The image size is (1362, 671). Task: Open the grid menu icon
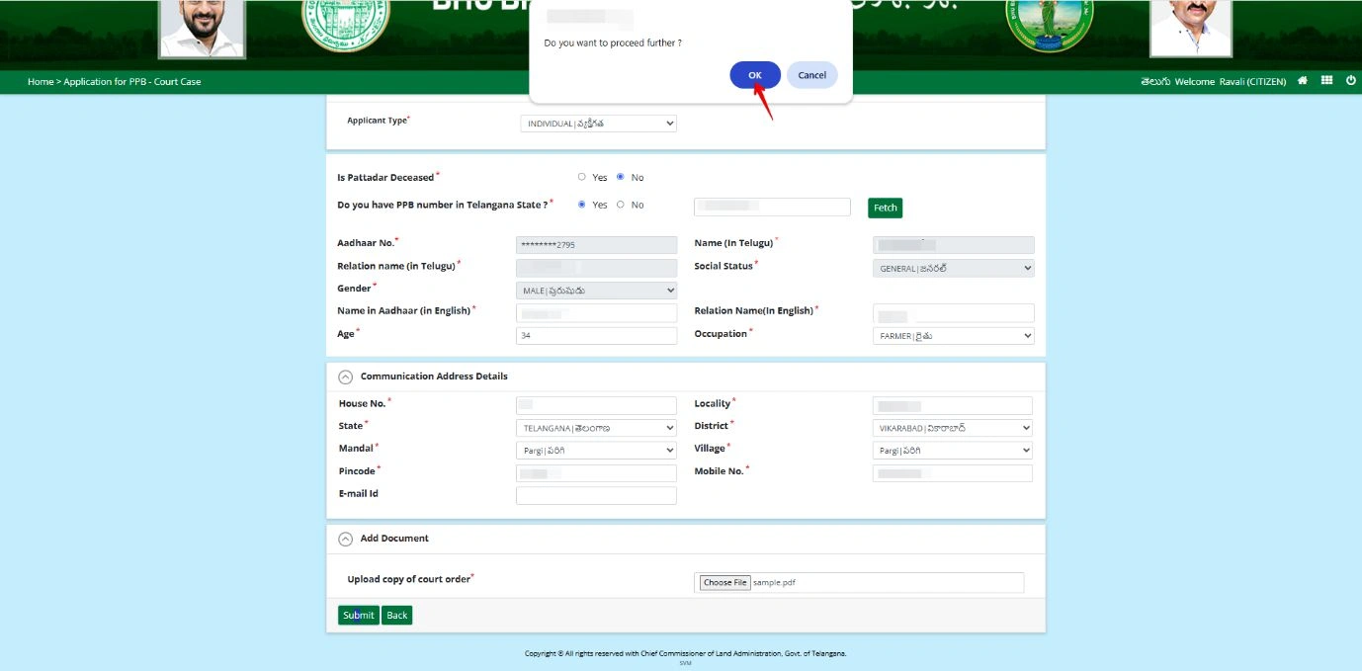(x=1326, y=81)
